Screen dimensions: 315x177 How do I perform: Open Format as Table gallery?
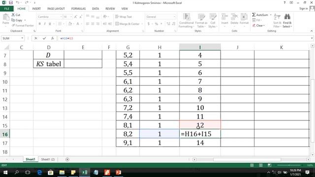(201, 21)
